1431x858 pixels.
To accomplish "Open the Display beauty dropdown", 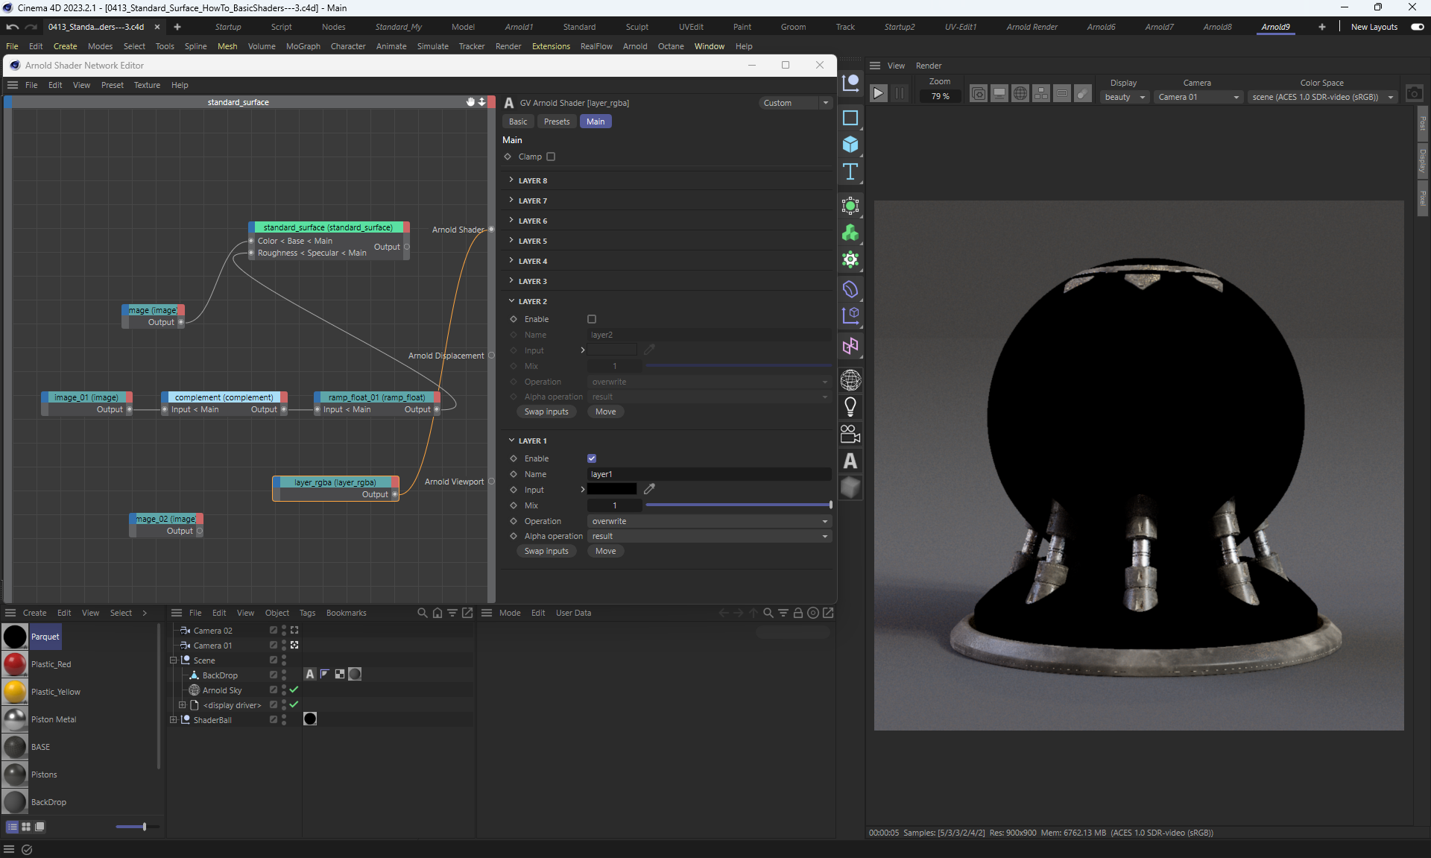I will point(1124,97).
